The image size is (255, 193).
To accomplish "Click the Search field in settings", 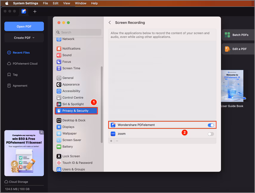I will [x=78, y=32].
